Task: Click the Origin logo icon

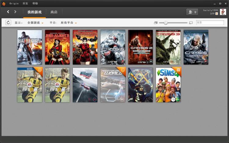Action: [4, 3]
